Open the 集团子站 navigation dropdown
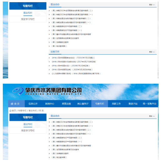The width and height of the screenshot is (162, 163). click(133, 104)
